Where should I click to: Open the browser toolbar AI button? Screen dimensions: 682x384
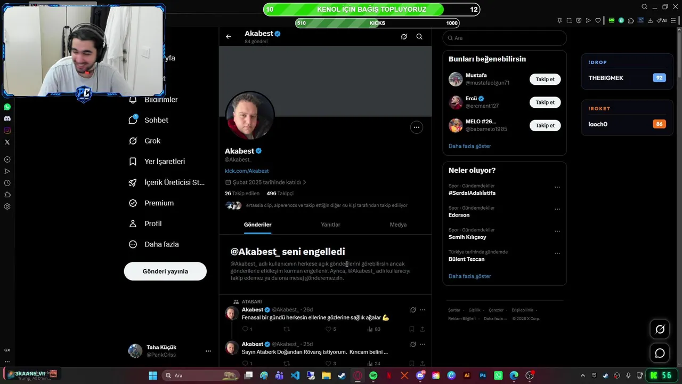point(661,20)
